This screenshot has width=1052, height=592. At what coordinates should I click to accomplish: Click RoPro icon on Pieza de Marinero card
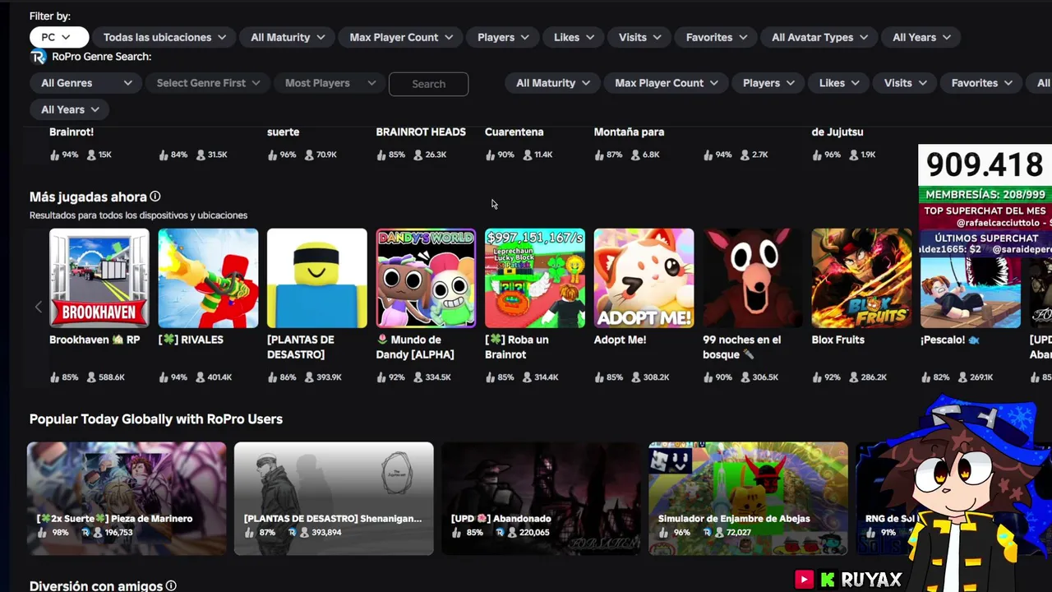point(85,533)
